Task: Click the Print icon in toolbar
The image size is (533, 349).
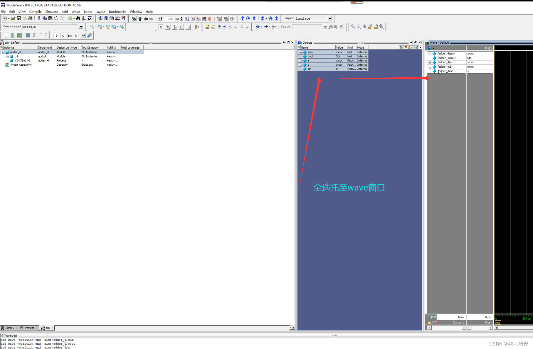Action: point(30,18)
